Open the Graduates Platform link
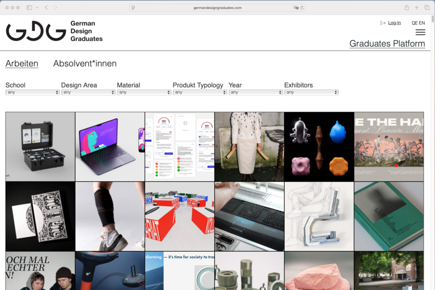 click(387, 44)
